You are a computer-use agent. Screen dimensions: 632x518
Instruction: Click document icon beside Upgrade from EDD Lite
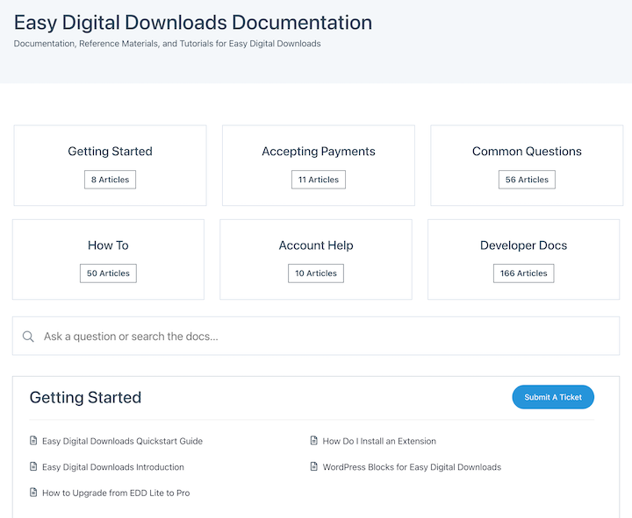(x=33, y=492)
